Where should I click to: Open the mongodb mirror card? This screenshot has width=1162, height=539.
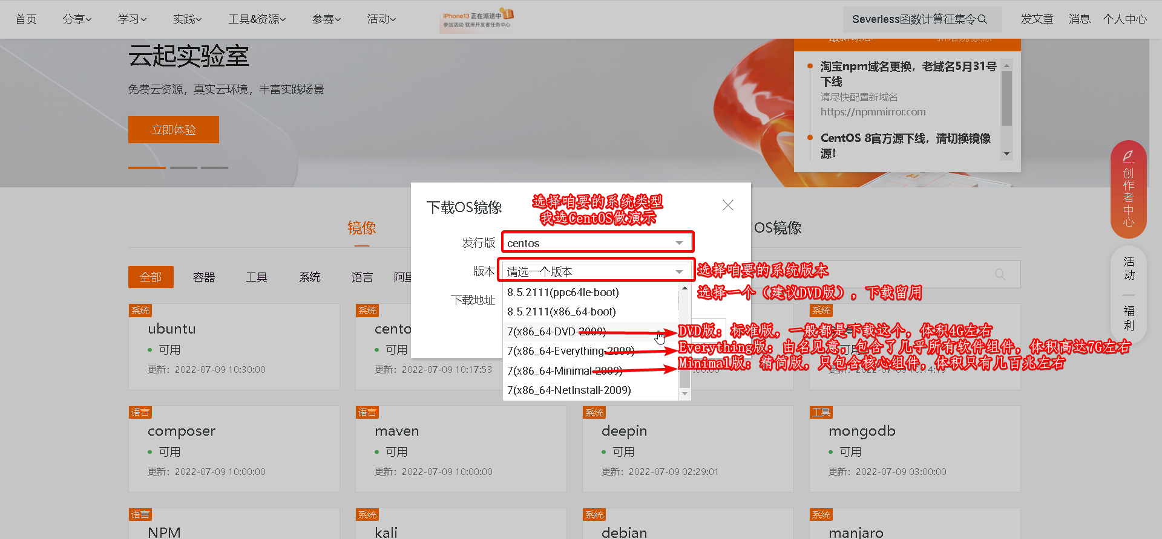(x=915, y=449)
